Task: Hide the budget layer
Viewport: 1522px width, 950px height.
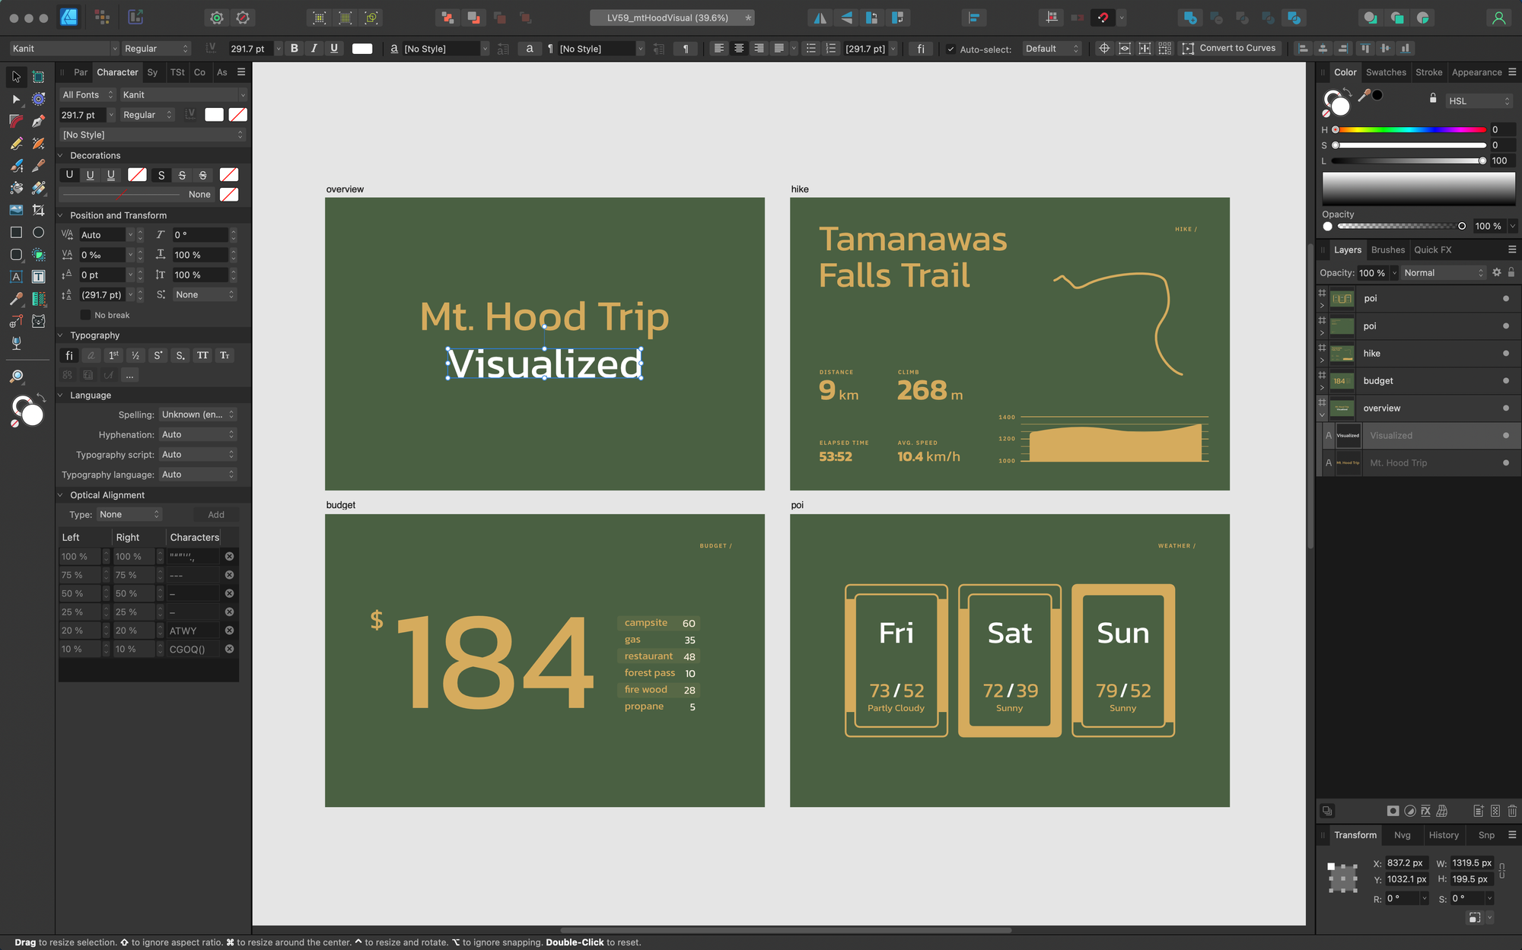Action: point(1505,381)
